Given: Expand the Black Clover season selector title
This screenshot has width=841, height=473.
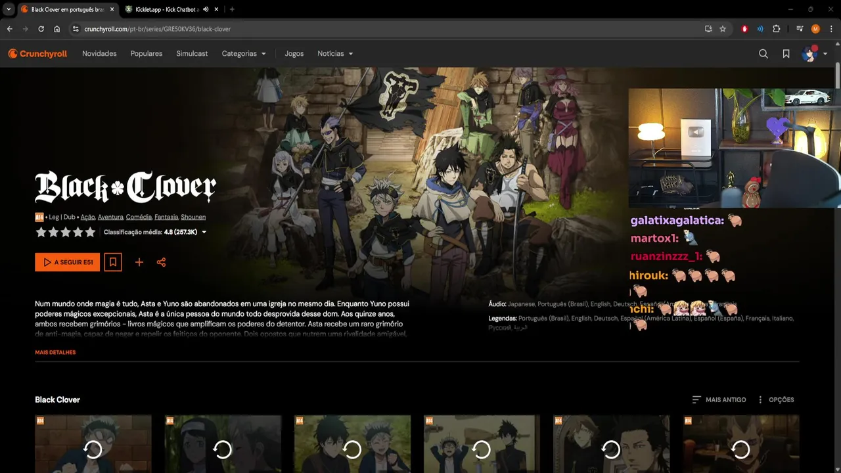Looking at the screenshot, I should click(x=57, y=399).
